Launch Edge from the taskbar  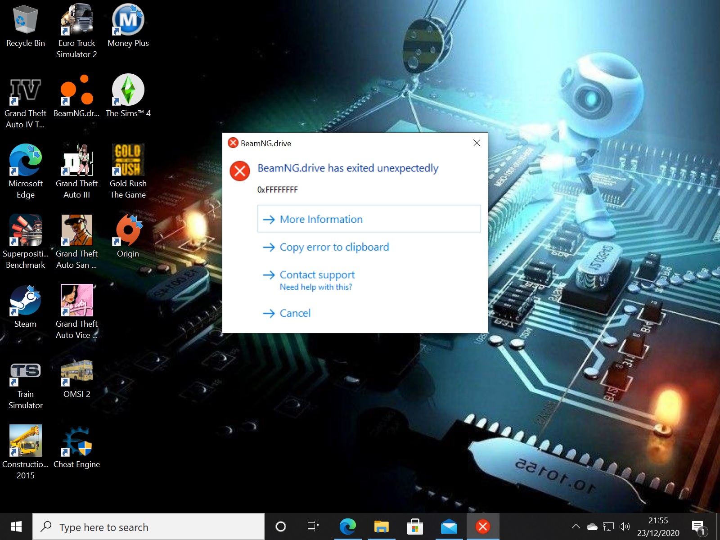pos(347,526)
